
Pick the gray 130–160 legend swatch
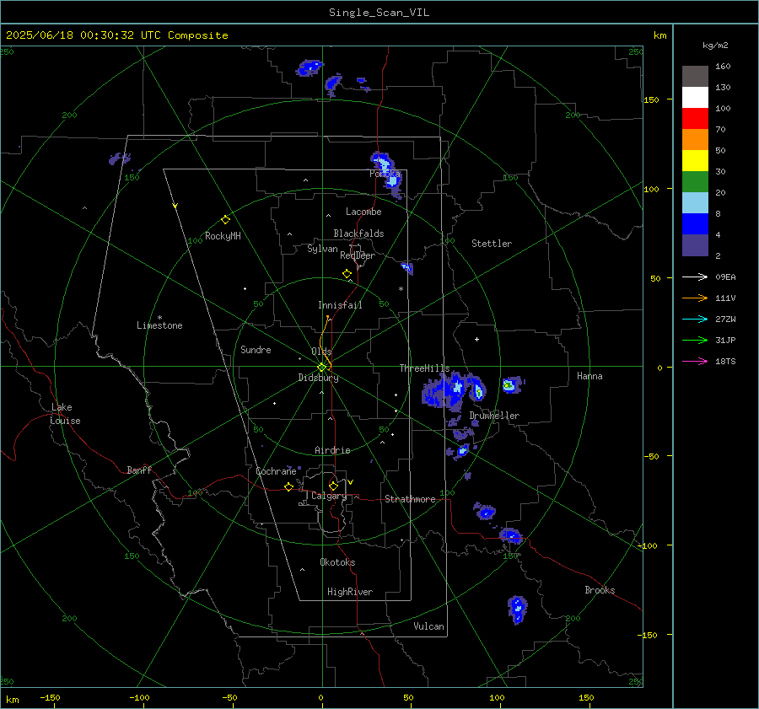pos(695,77)
